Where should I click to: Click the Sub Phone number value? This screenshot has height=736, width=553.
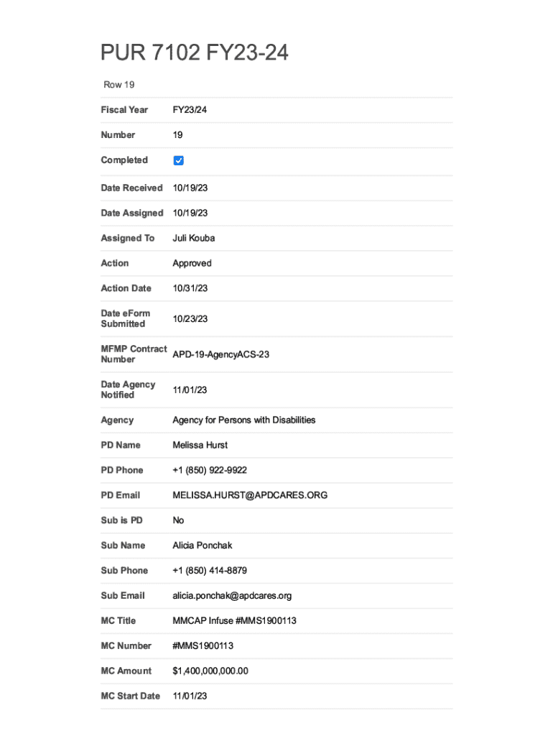click(210, 571)
